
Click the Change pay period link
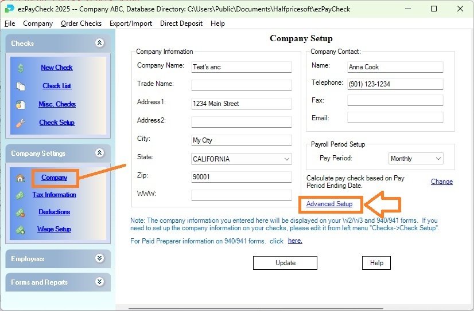point(441,182)
